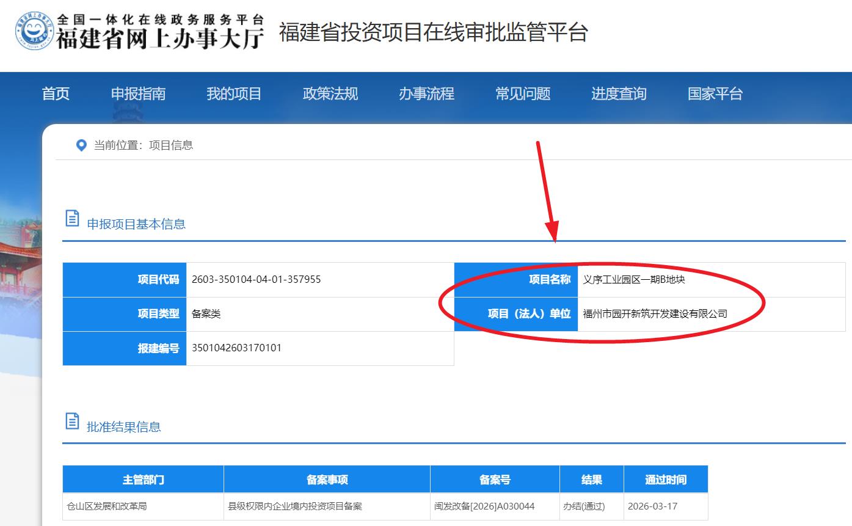Viewport: 852px width, 526px height.
Task: Select 政策法规 in the top menu
Action: [330, 94]
